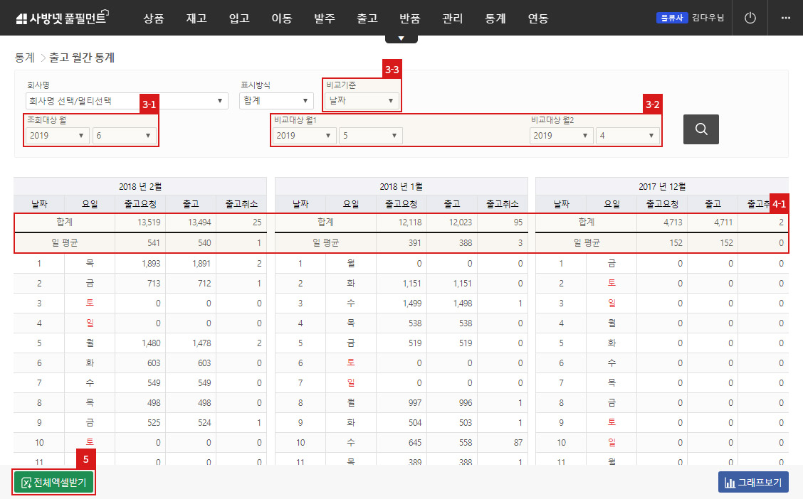Click the magnifier search icon
The image size is (803, 499).
tap(700, 129)
